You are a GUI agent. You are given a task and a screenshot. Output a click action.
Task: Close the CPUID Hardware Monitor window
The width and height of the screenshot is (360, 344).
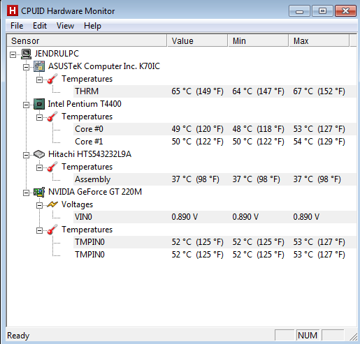pyautogui.click(x=345, y=11)
